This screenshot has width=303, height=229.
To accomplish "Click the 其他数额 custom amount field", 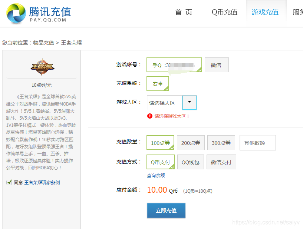I will click(x=258, y=143).
